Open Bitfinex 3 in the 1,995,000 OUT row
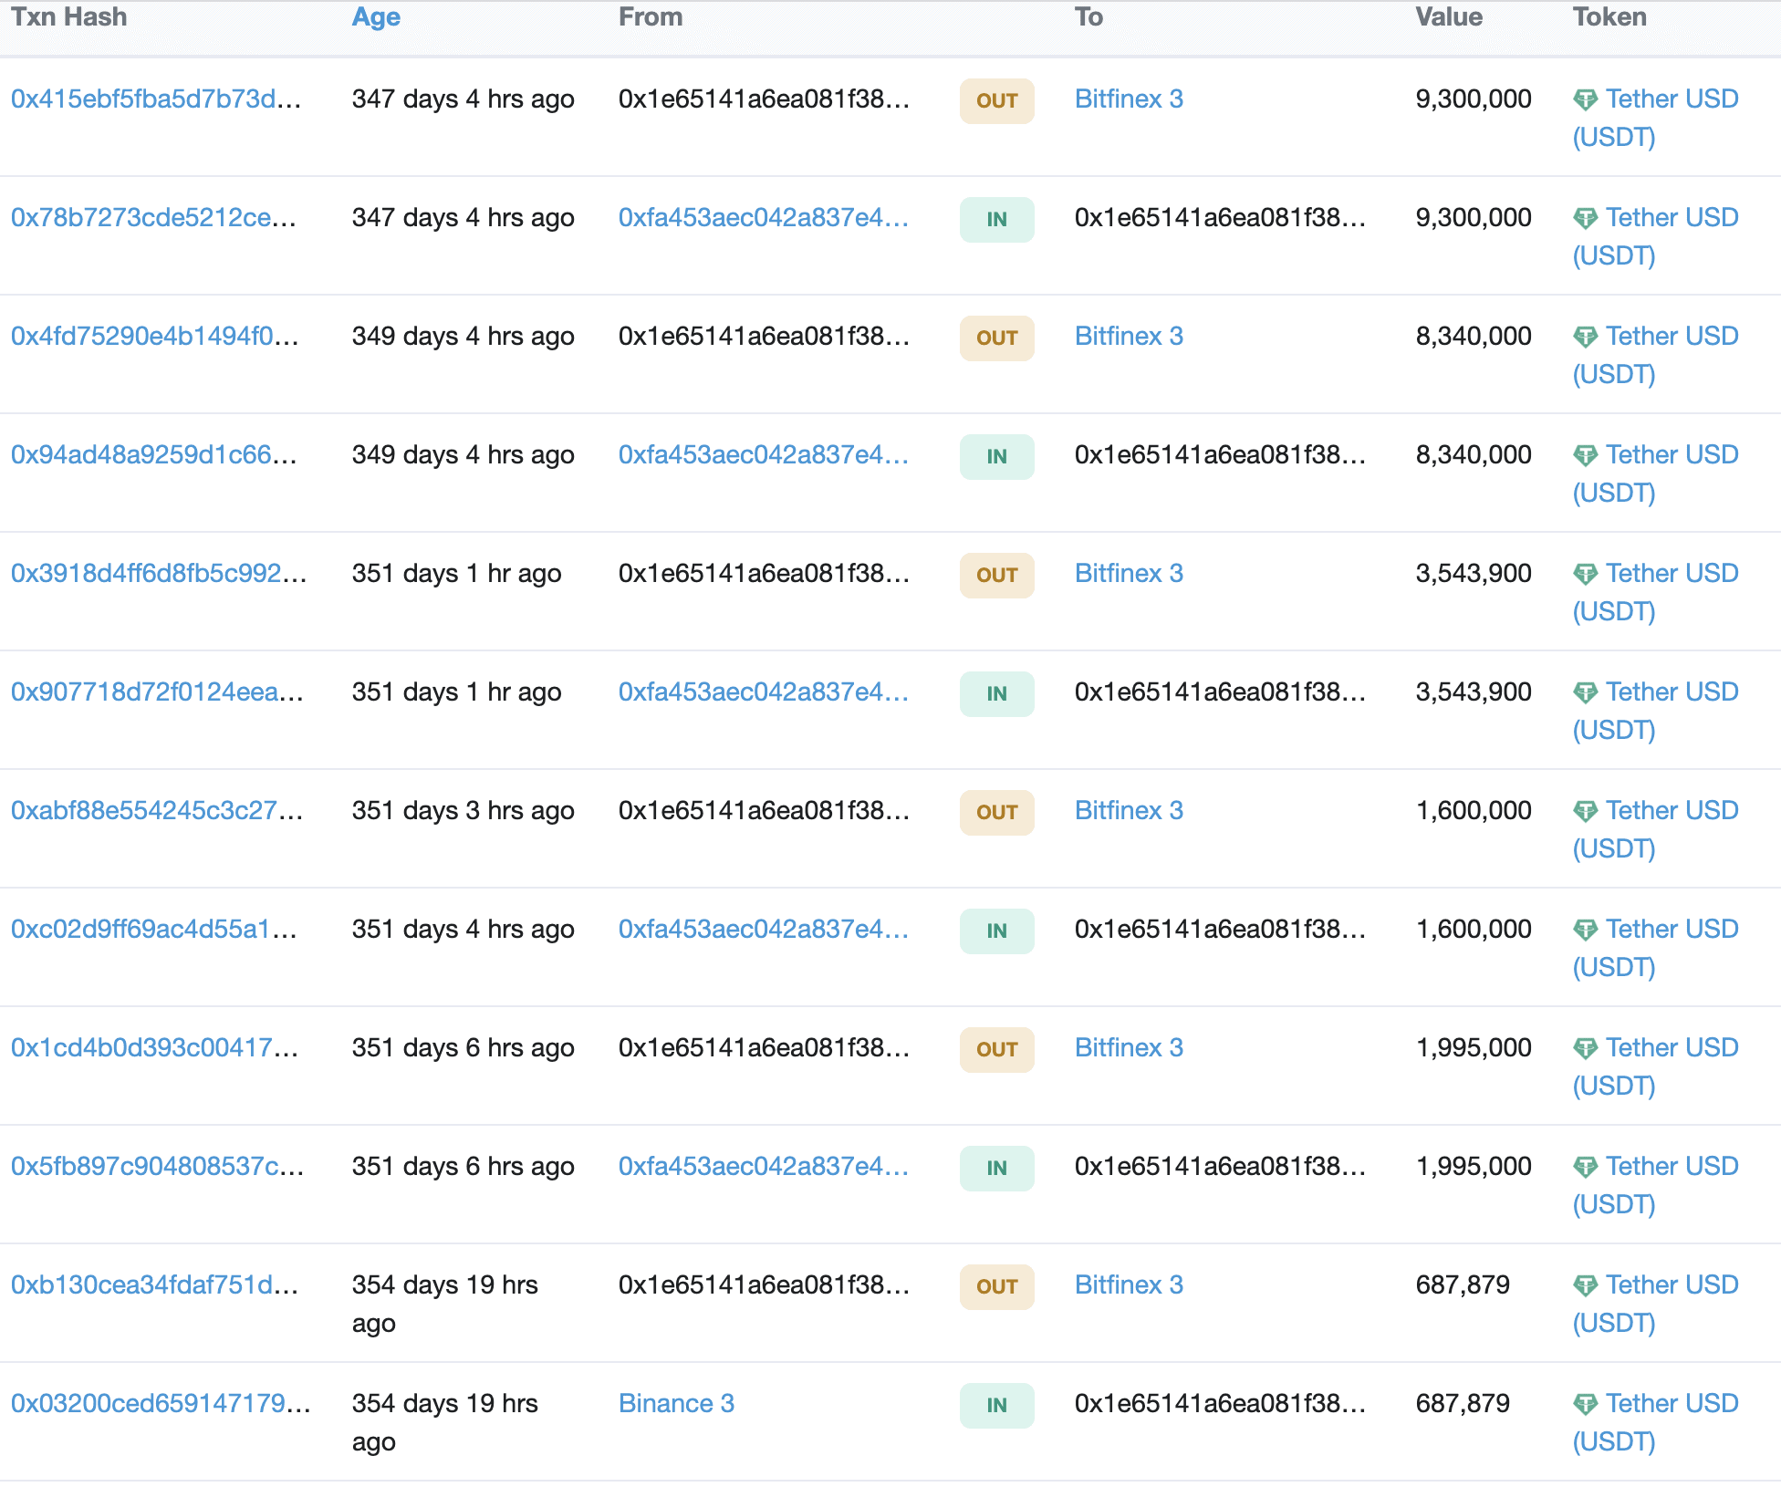This screenshot has width=1781, height=1487. (x=1129, y=1047)
